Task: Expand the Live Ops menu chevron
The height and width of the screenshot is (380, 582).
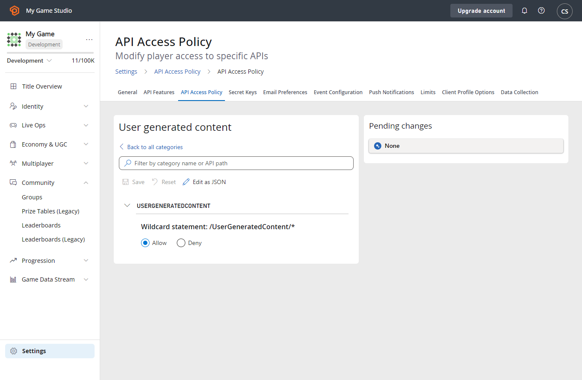Action: (86, 125)
